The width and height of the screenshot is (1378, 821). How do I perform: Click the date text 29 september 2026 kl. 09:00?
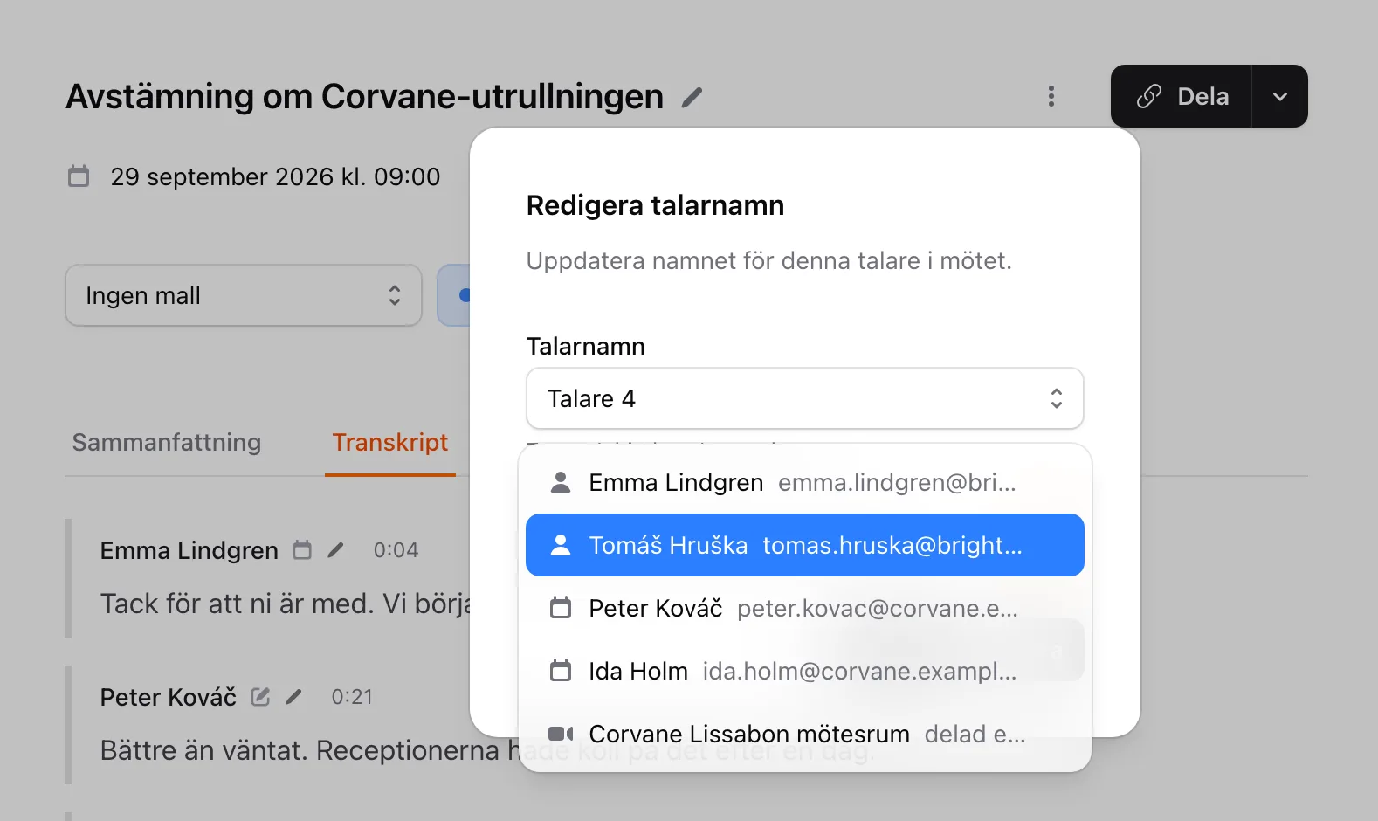pyautogui.click(x=275, y=176)
